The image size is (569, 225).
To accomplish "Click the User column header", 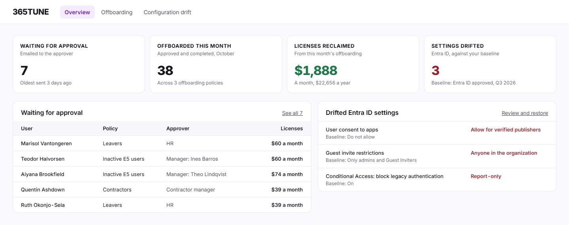I will click(27, 128).
